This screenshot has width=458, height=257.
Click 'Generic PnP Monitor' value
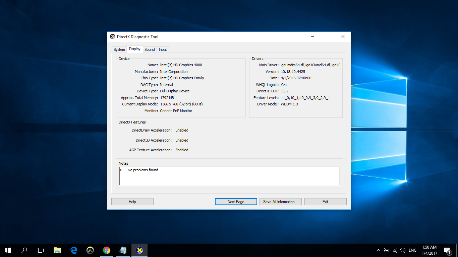[x=176, y=111]
